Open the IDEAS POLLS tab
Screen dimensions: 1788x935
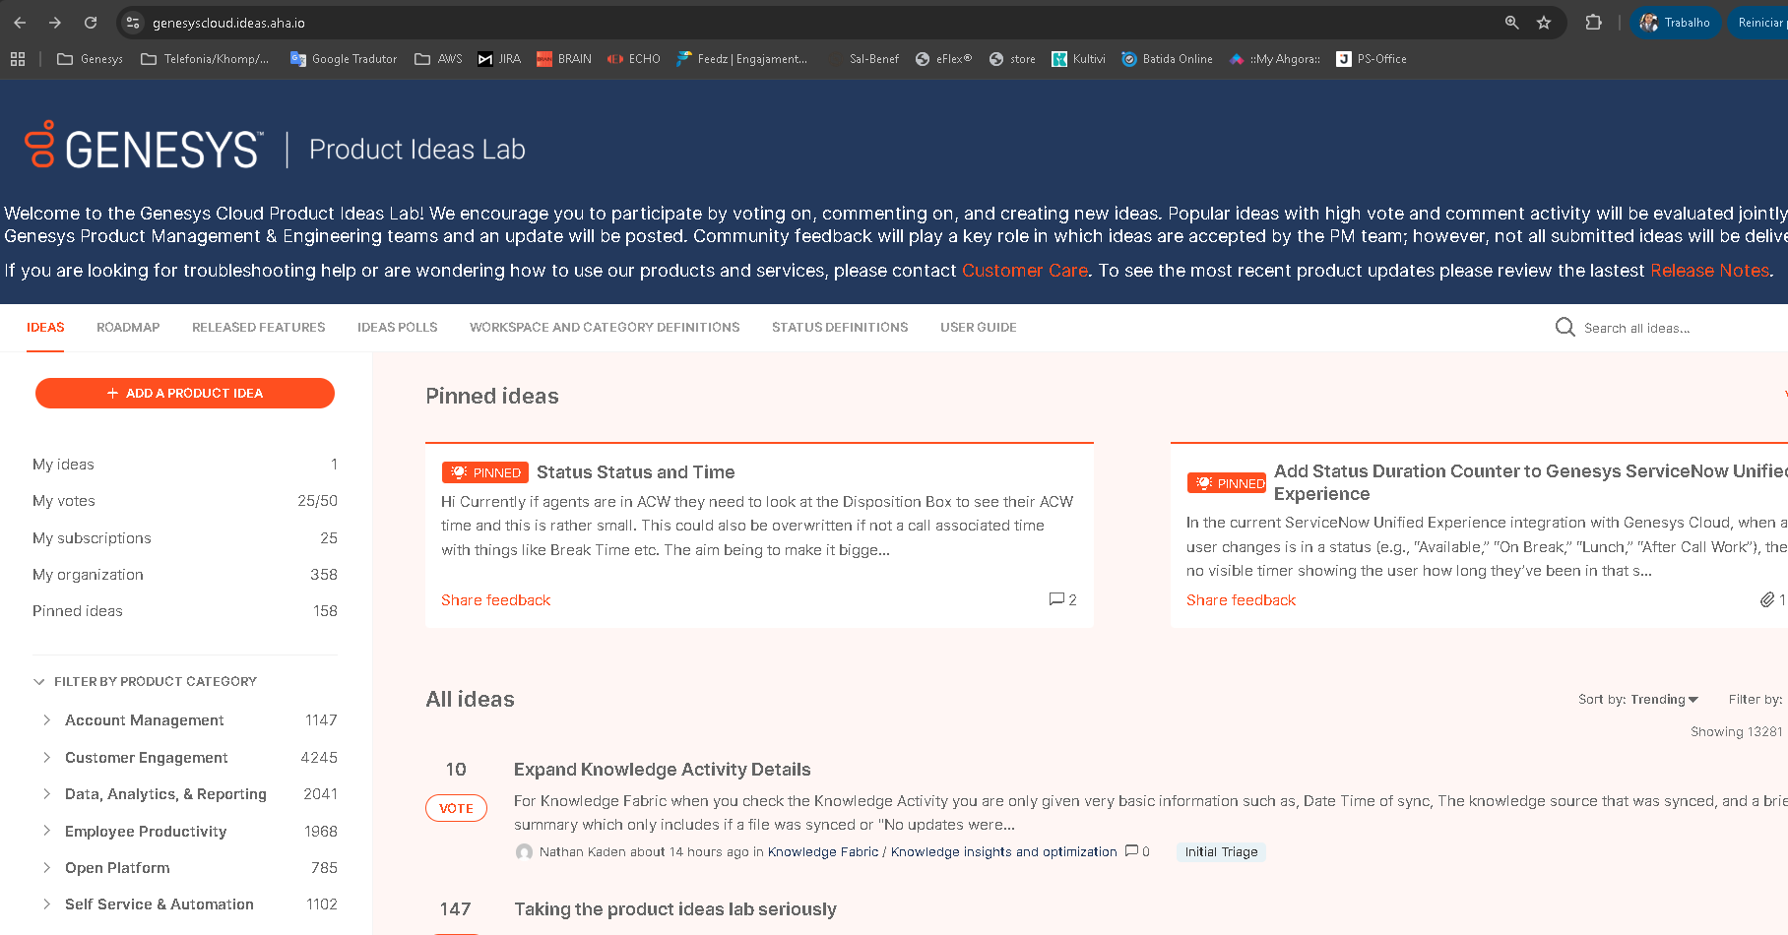click(x=398, y=328)
